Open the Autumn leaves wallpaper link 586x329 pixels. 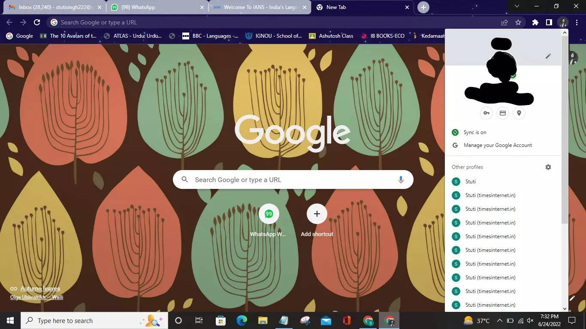click(x=40, y=288)
